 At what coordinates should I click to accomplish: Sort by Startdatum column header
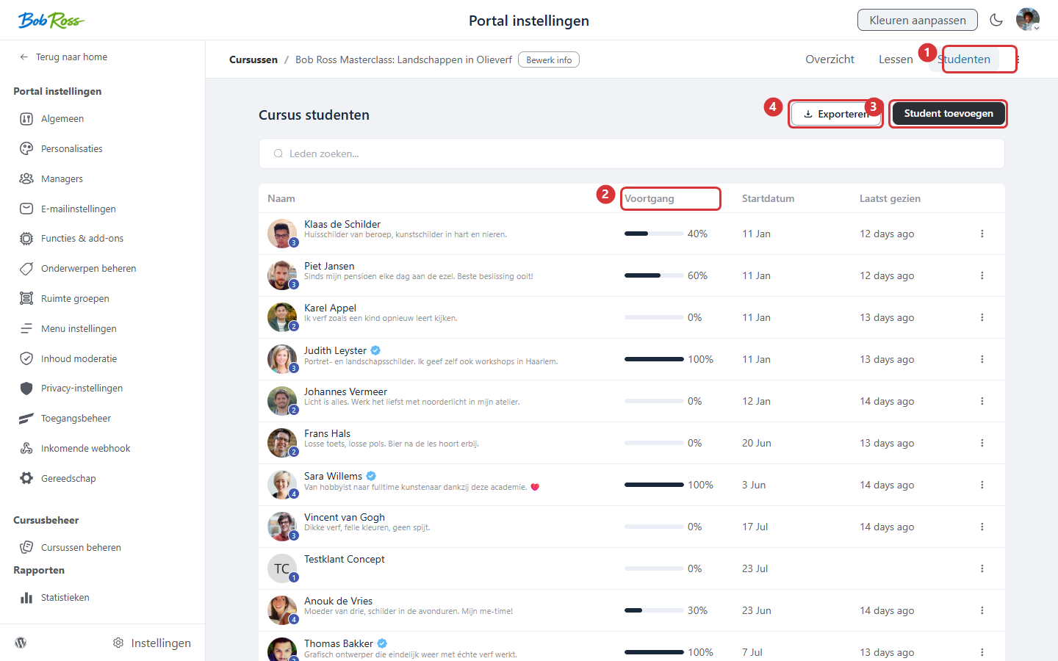[x=768, y=198]
